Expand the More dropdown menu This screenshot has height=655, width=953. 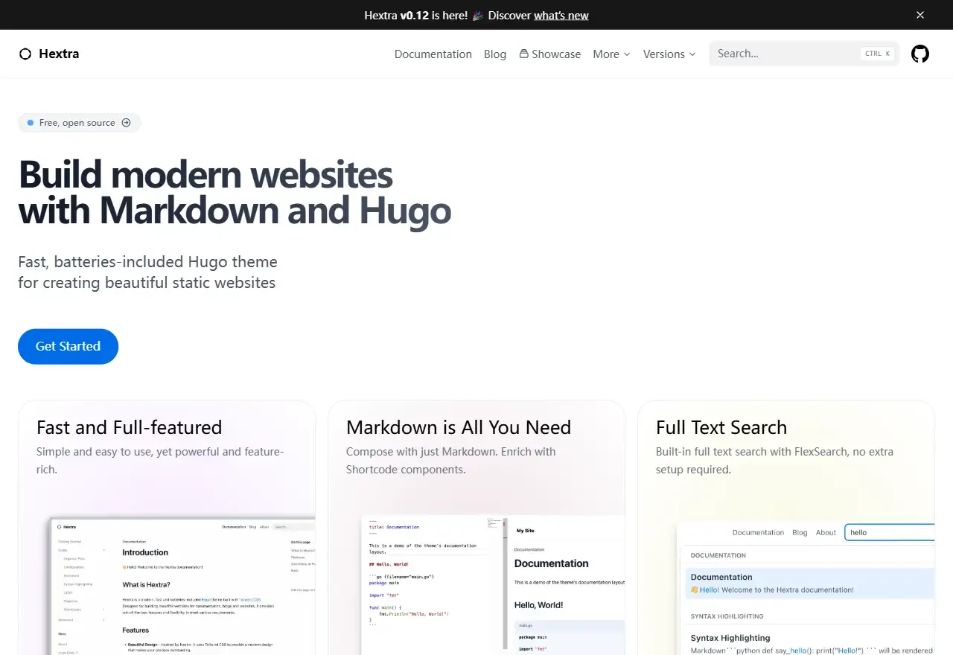tap(611, 54)
